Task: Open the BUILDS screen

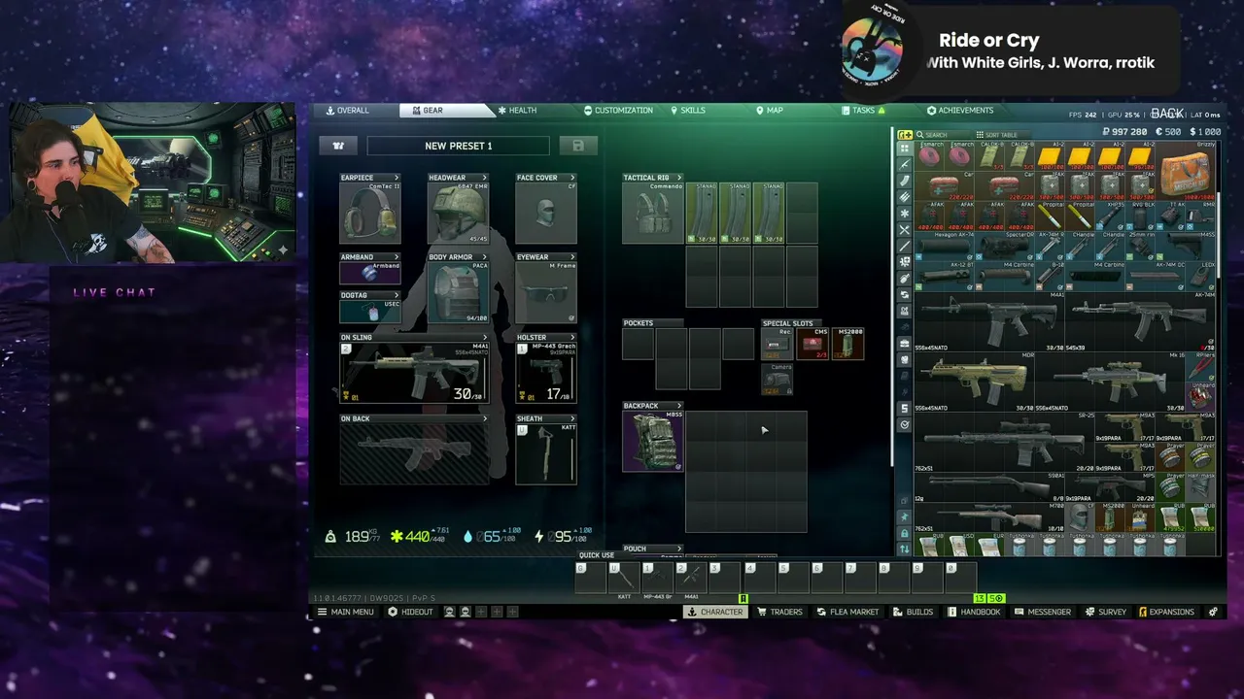Action: (913, 612)
